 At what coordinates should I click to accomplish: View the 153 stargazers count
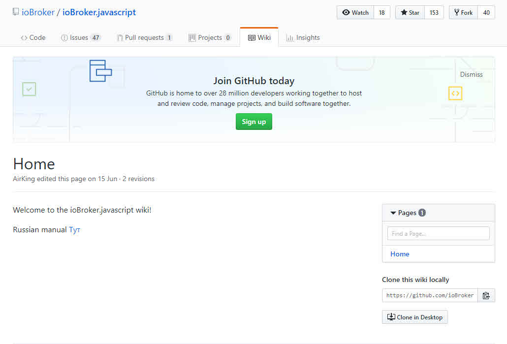[434, 13]
